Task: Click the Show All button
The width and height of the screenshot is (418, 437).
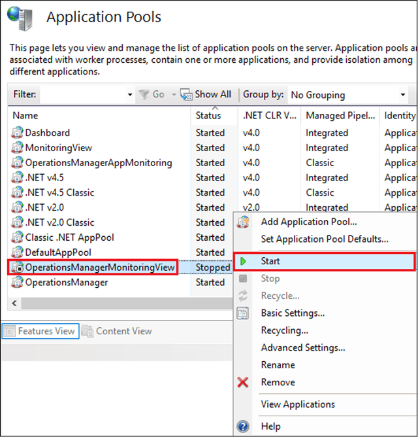Action: [206, 94]
